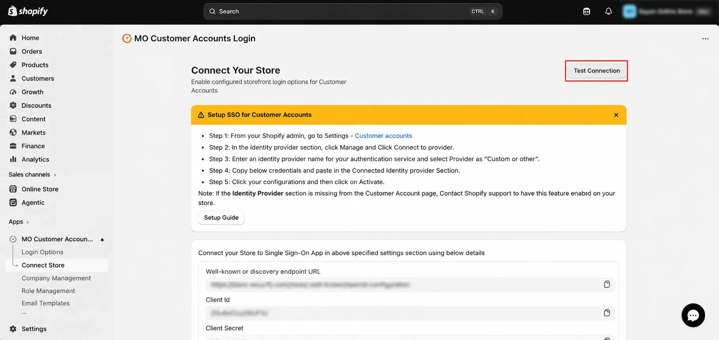Click the Client Id field
Screen dimensions: 719x340
coord(410,313)
